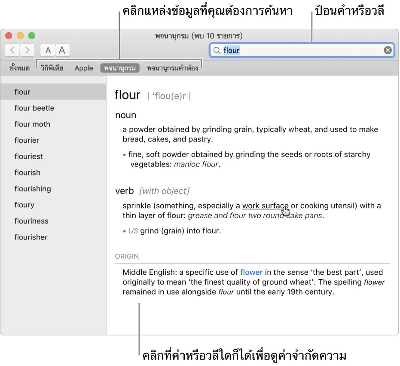Switch to the วิกิพีเดีย source tab

click(52, 68)
